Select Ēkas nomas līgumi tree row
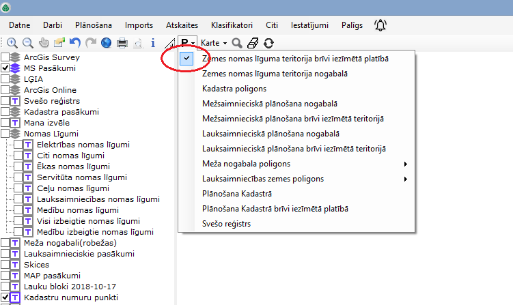This screenshot has width=513, height=305. click(73, 166)
